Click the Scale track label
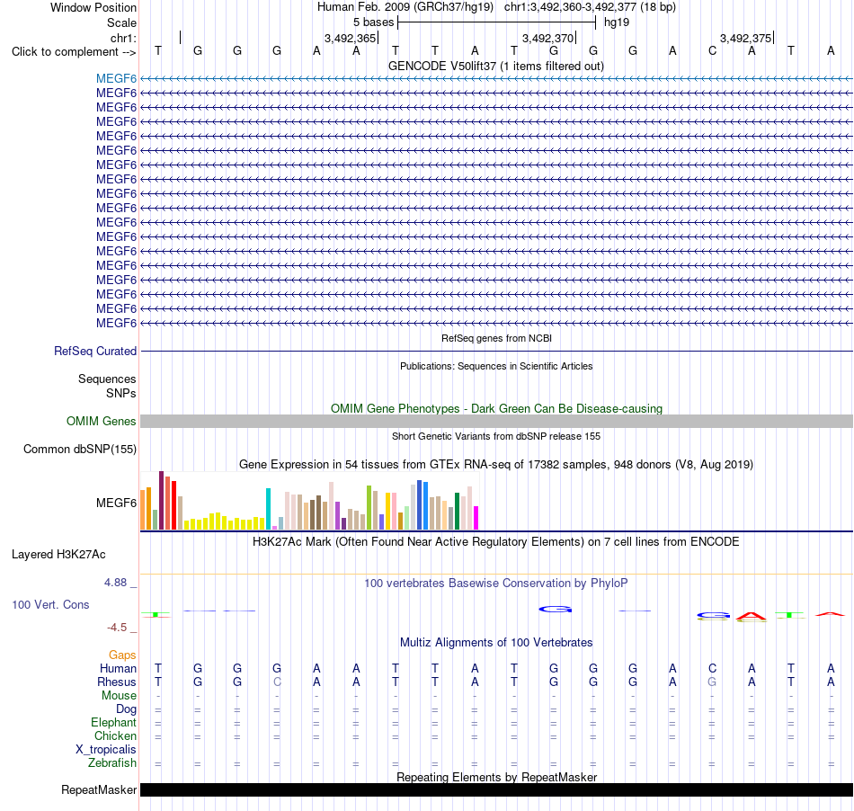Image resolution: width=854 pixels, height=811 pixels. pos(121,22)
